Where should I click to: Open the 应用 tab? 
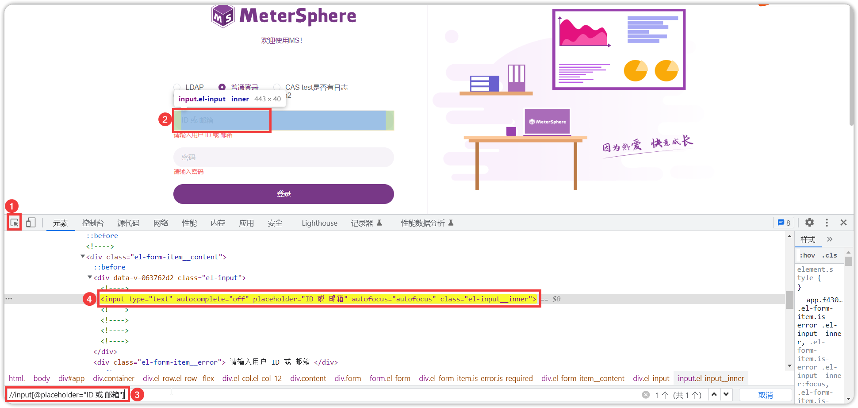(246, 223)
